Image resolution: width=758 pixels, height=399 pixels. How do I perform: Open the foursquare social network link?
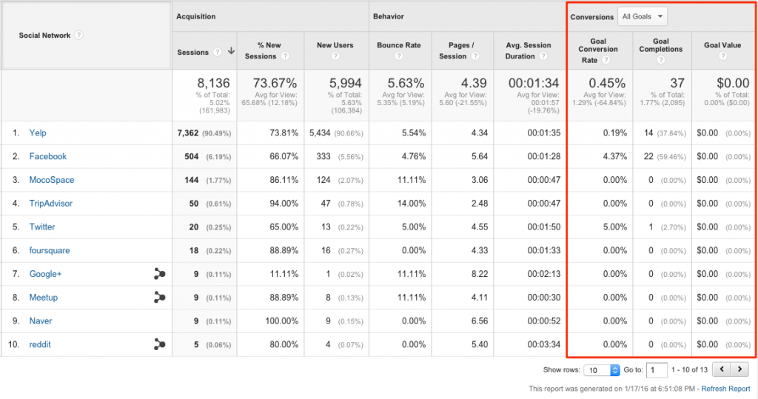point(50,250)
